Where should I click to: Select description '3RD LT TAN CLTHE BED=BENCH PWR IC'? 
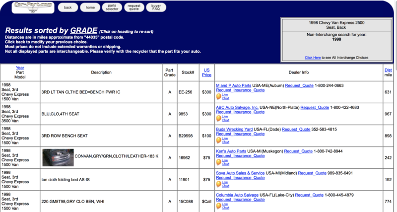pos(81,92)
